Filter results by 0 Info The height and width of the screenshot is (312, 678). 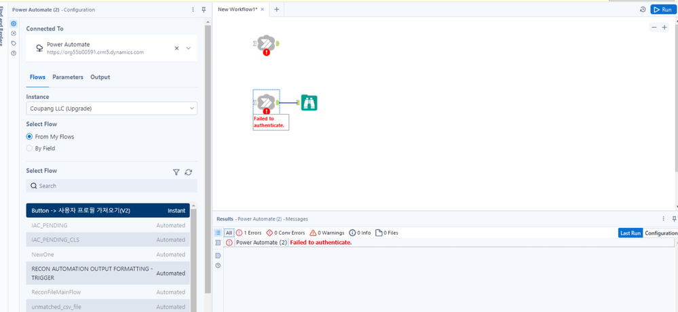coord(360,233)
